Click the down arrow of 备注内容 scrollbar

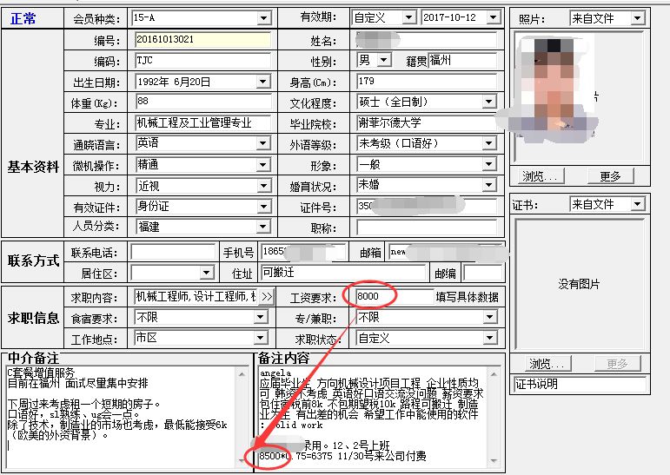494,460
